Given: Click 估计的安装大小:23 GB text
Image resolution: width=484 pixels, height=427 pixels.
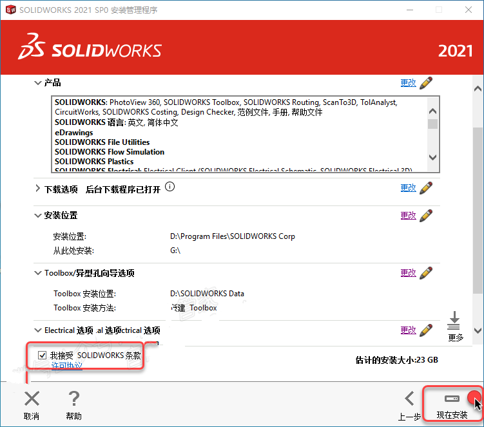Looking at the screenshot, I should pos(396,360).
